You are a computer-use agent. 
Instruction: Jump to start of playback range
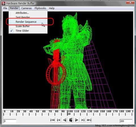(52, 120)
